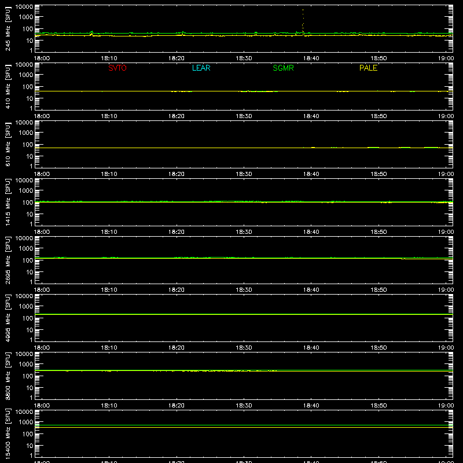Click the 10 y-axis value in 1415 MHz panel

pos(30,214)
